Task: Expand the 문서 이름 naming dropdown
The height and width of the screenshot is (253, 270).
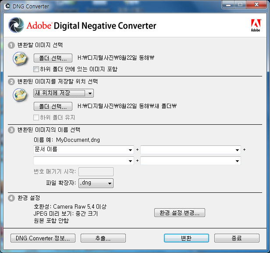Action: pos(84,150)
